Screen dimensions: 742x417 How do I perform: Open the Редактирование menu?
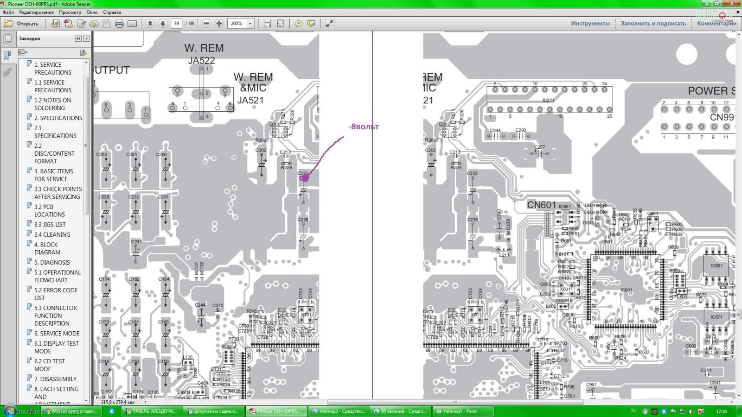36,12
